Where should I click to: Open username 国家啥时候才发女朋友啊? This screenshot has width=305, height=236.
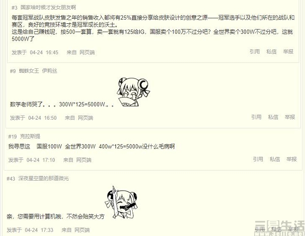point(48,8)
